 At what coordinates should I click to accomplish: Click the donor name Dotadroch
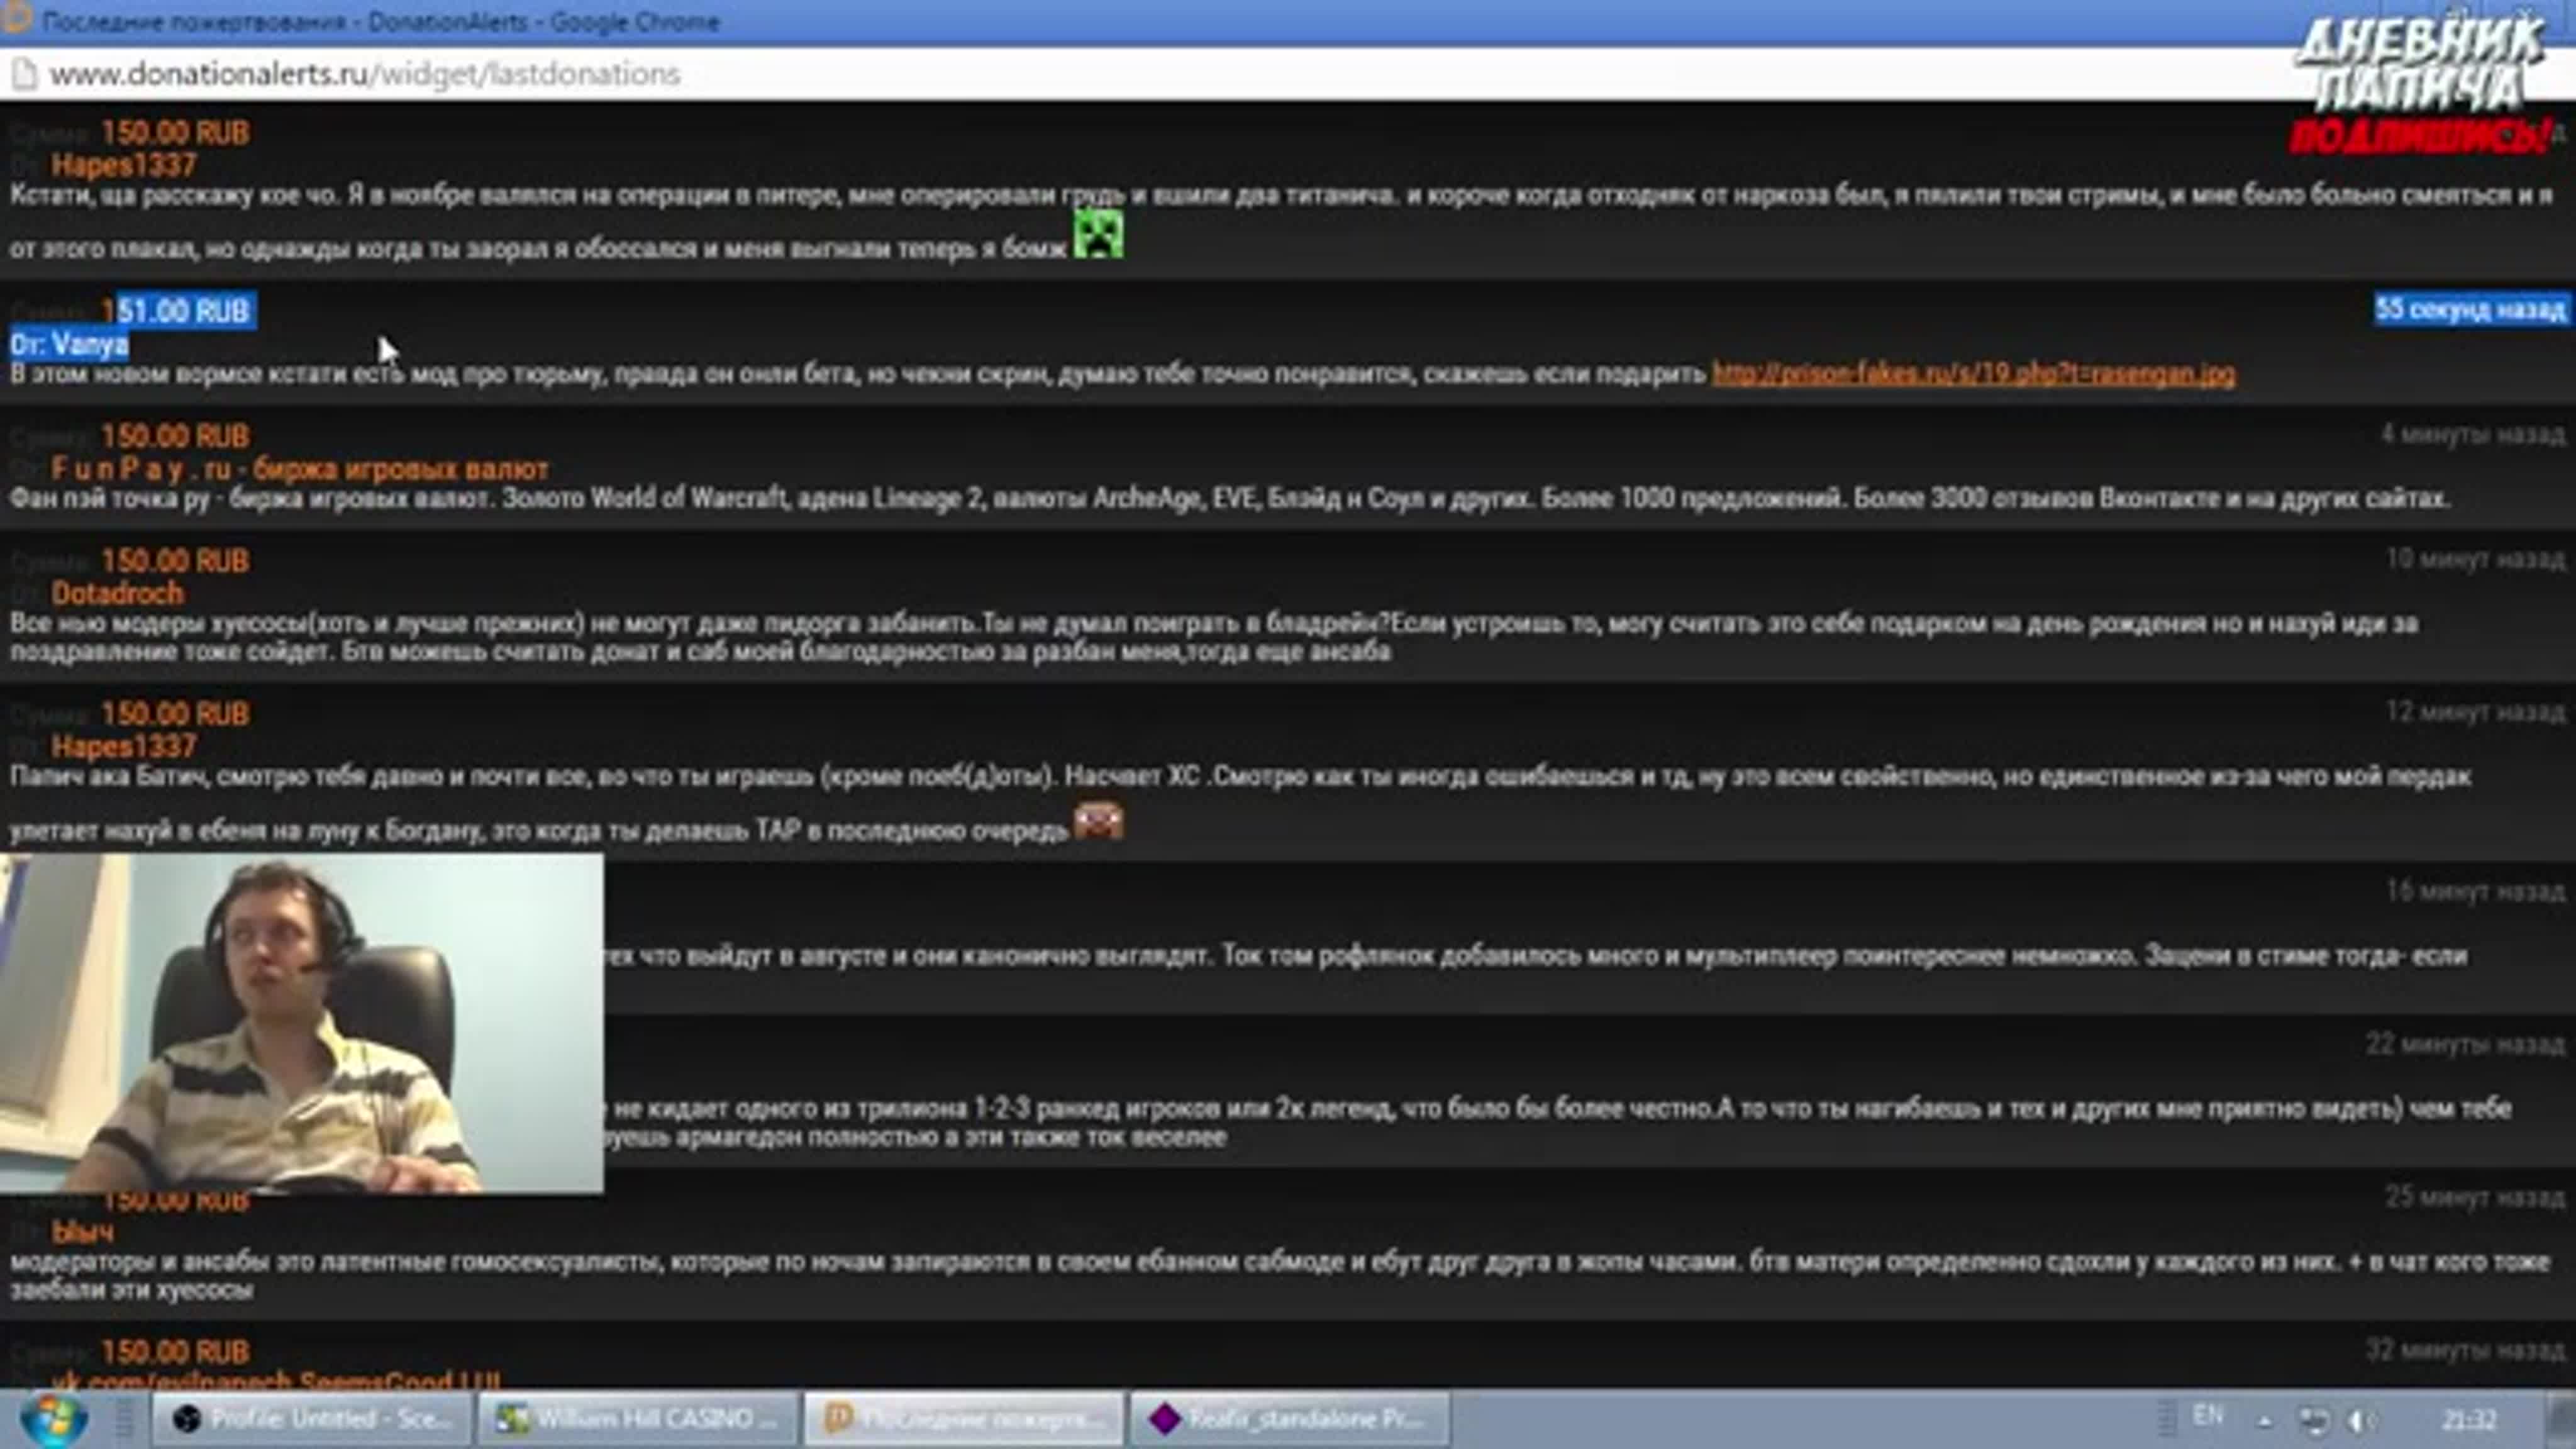pyautogui.click(x=118, y=594)
